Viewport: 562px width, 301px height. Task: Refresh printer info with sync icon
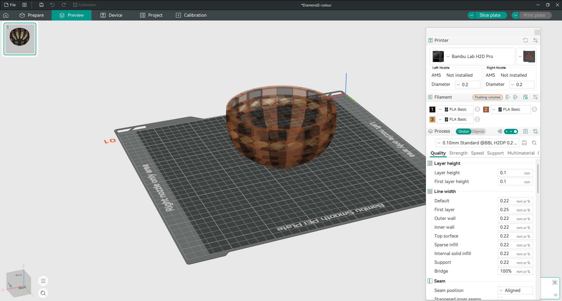(x=525, y=40)
